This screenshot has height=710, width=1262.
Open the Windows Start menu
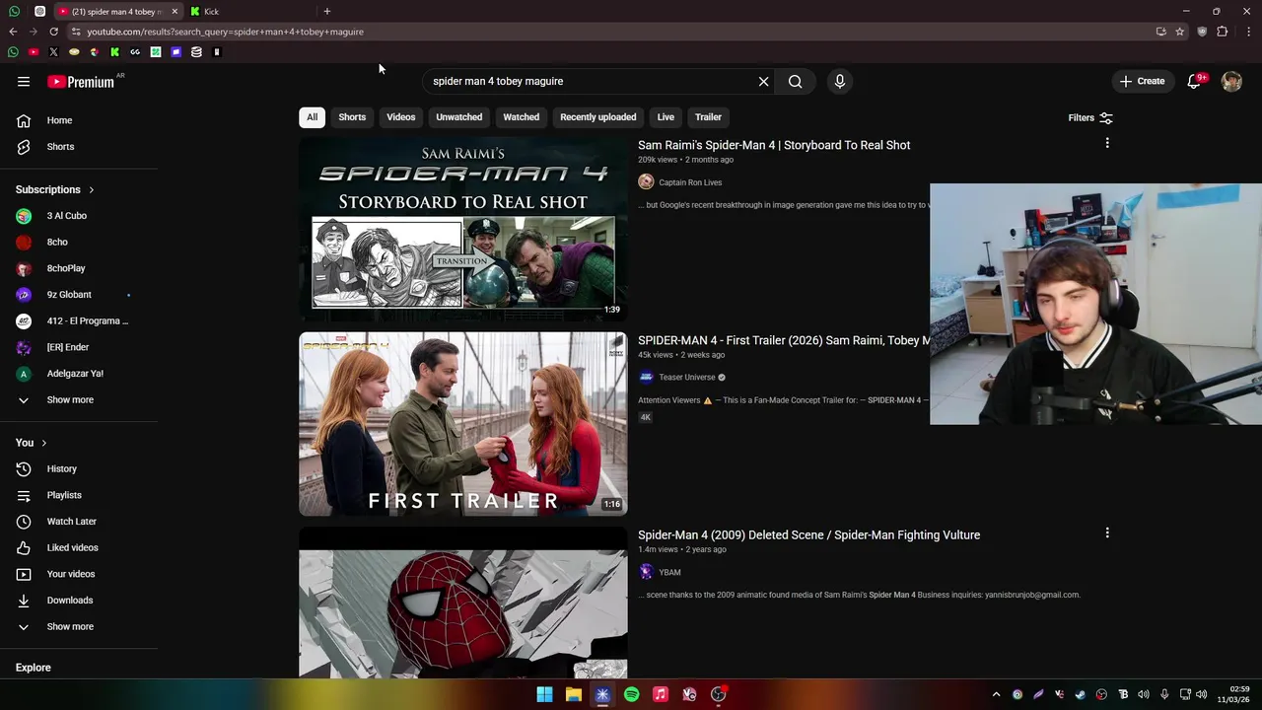tap(544, 694)
